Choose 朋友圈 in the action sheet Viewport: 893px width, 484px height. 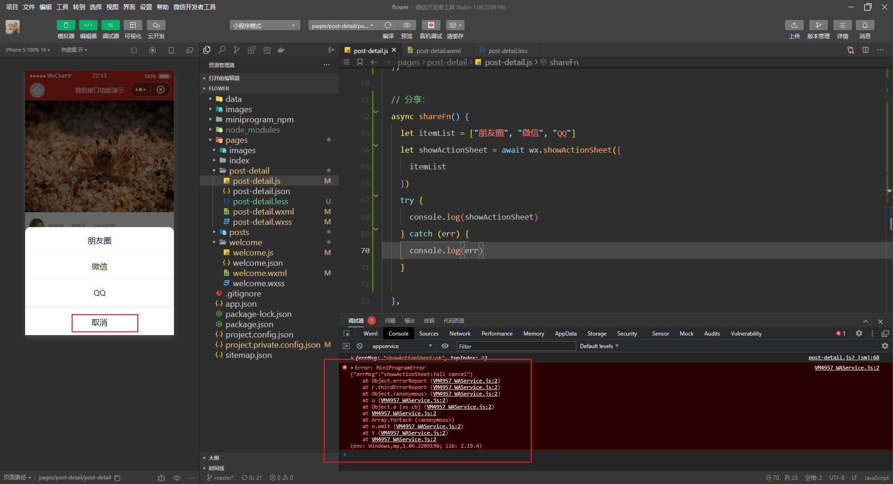(x=100, y=241)
